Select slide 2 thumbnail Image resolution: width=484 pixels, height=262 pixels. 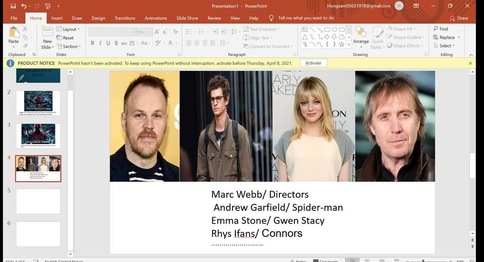(x=38, y=103)
